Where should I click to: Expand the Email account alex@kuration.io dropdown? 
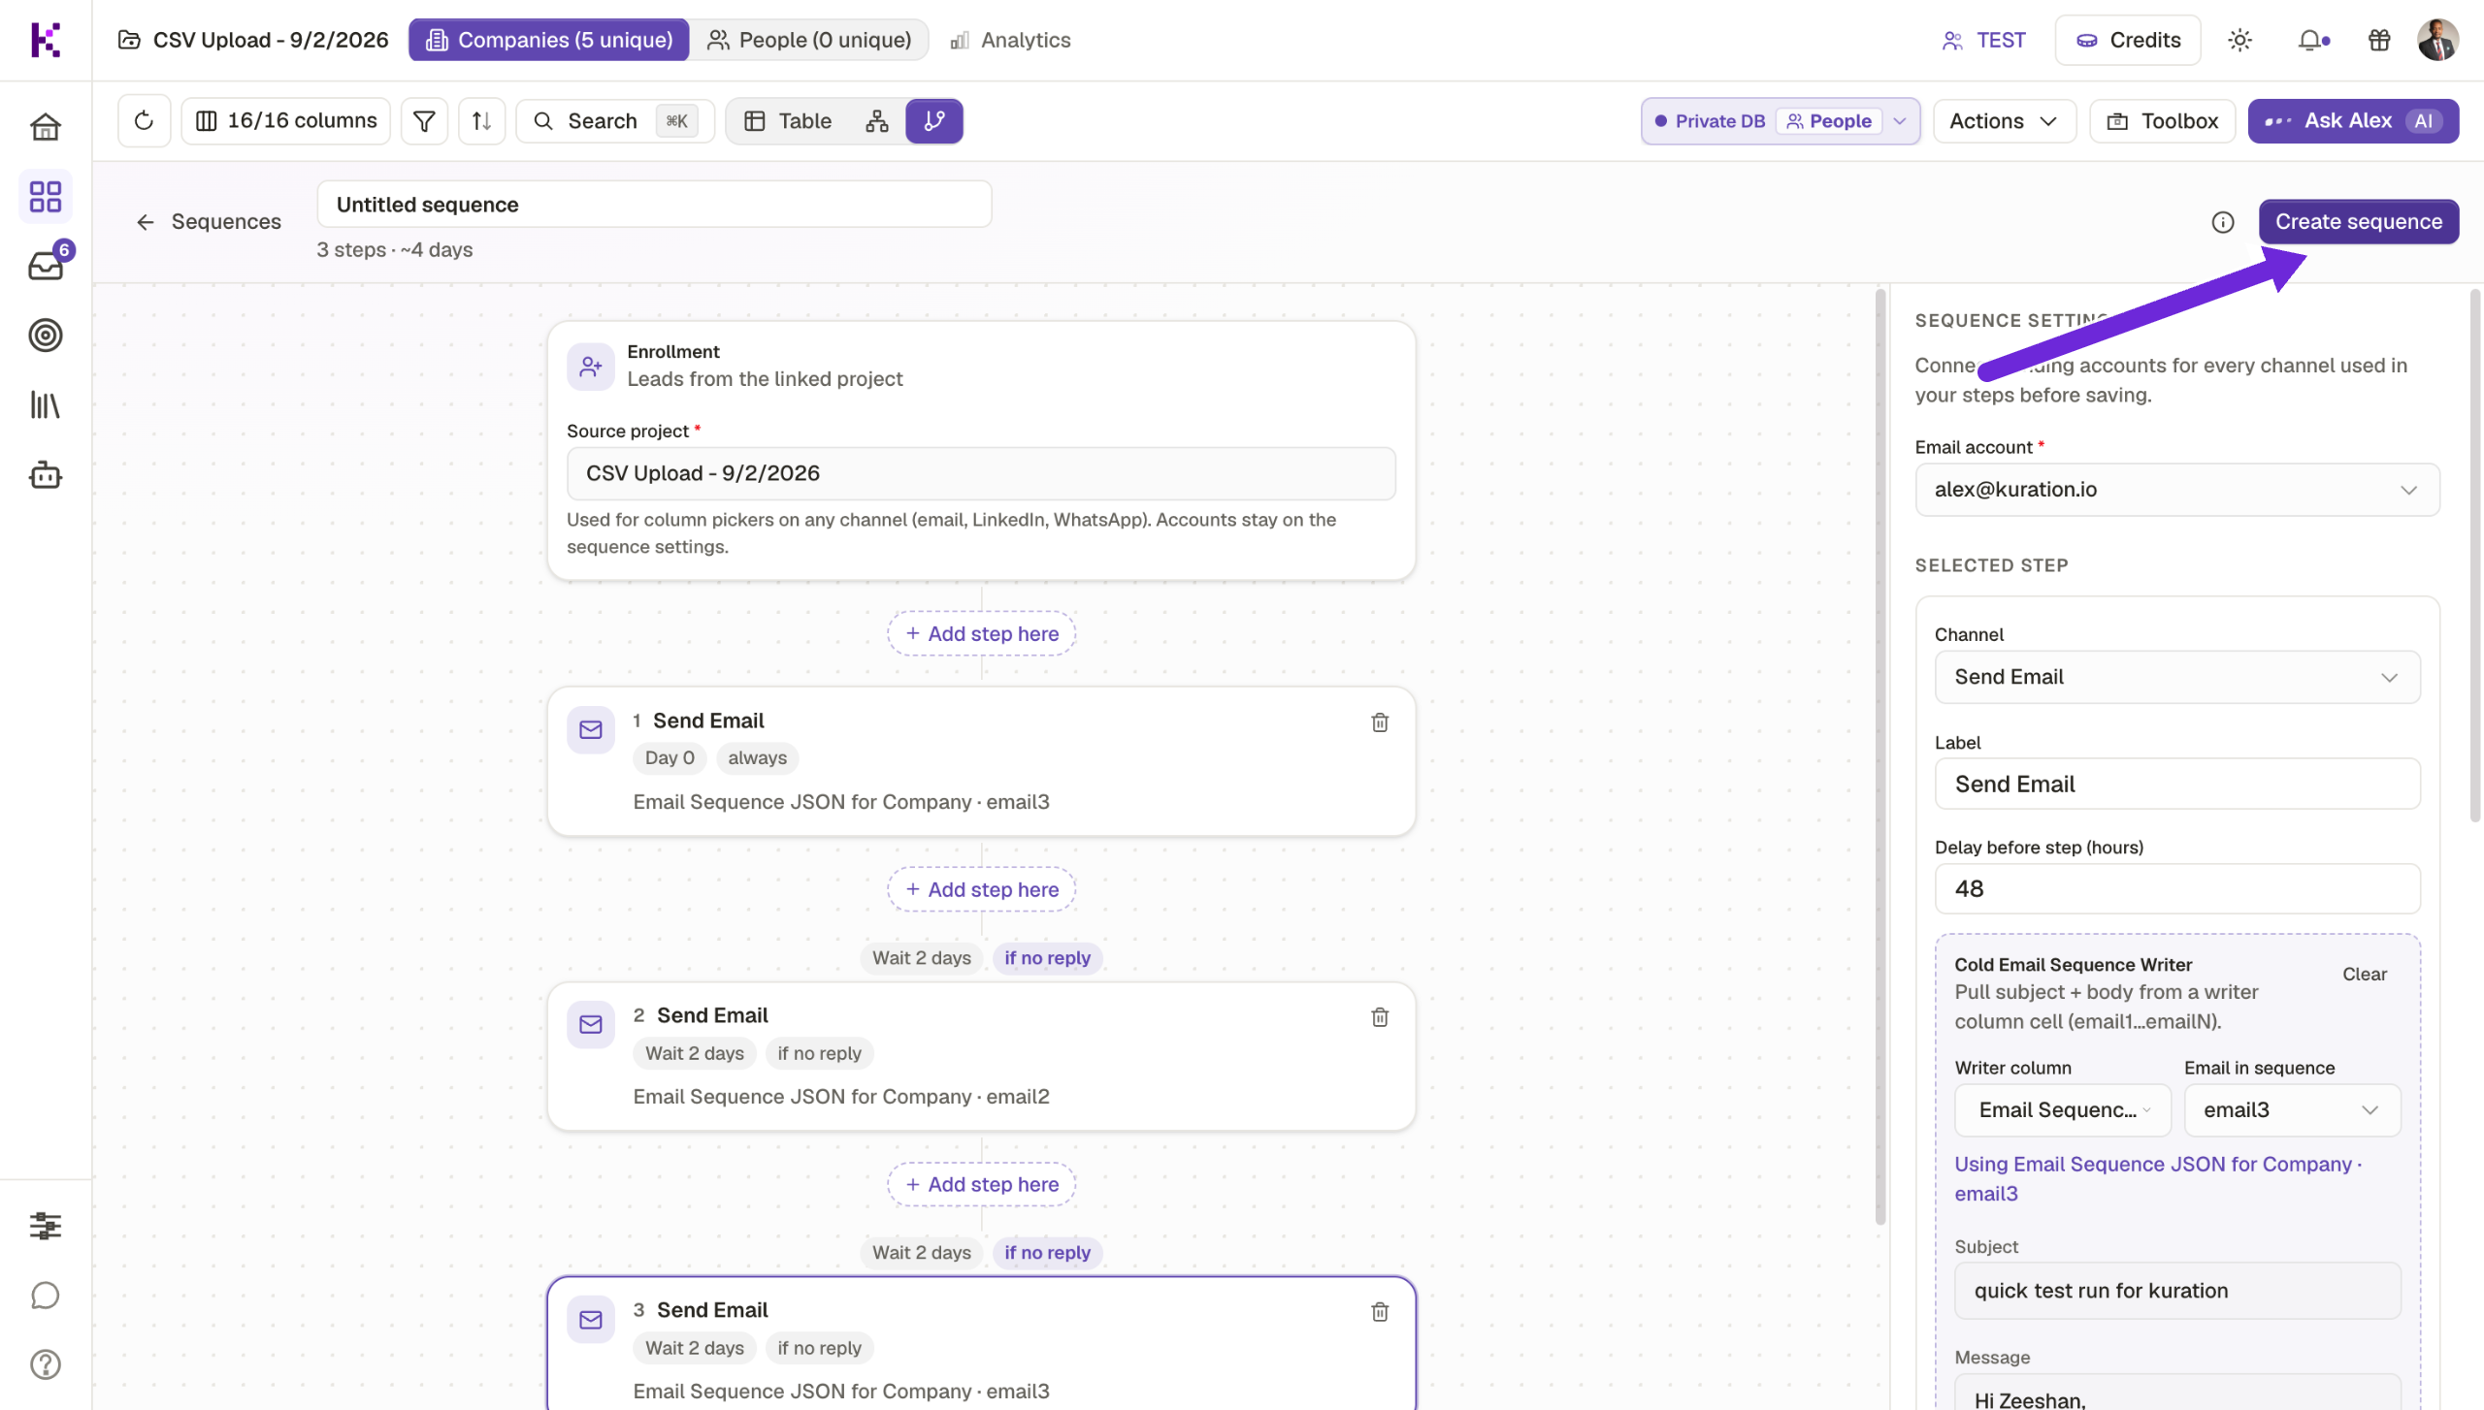[x=2177, y=490]
